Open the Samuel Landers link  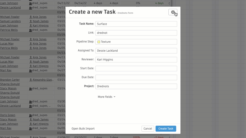10,21
